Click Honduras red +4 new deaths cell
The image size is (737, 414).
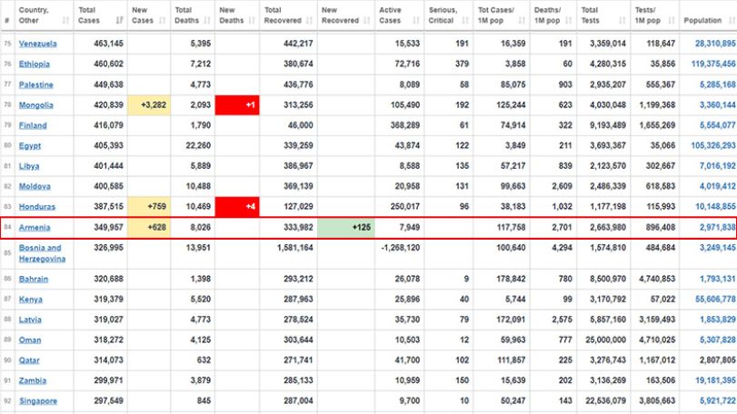coord(237,206)
